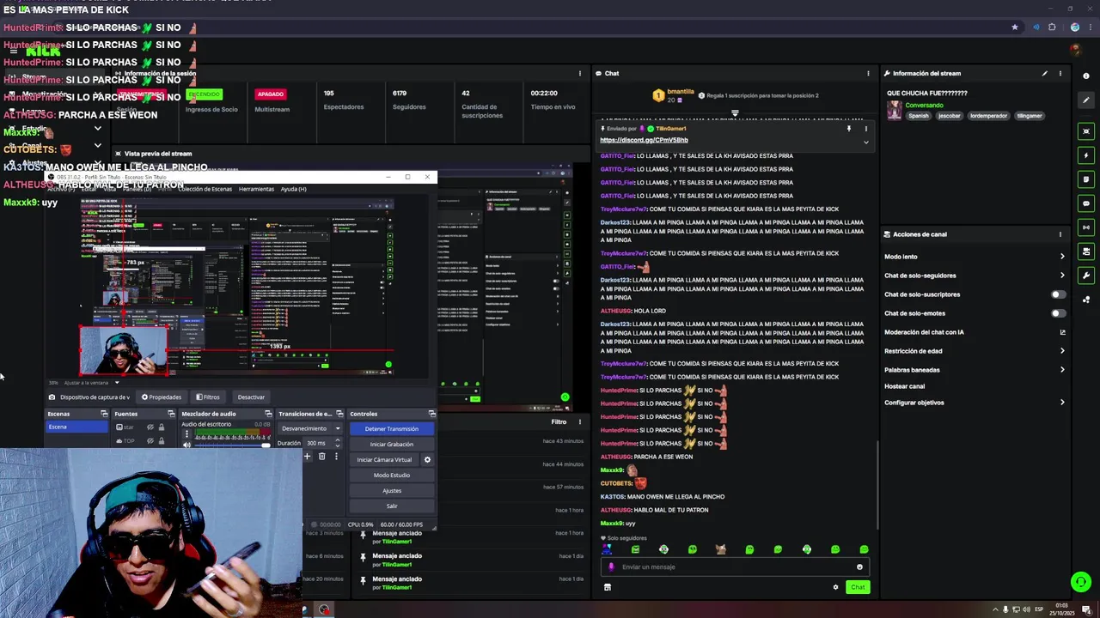
Task: Open Filtros of selected OBS source
Action: (208, 397)
